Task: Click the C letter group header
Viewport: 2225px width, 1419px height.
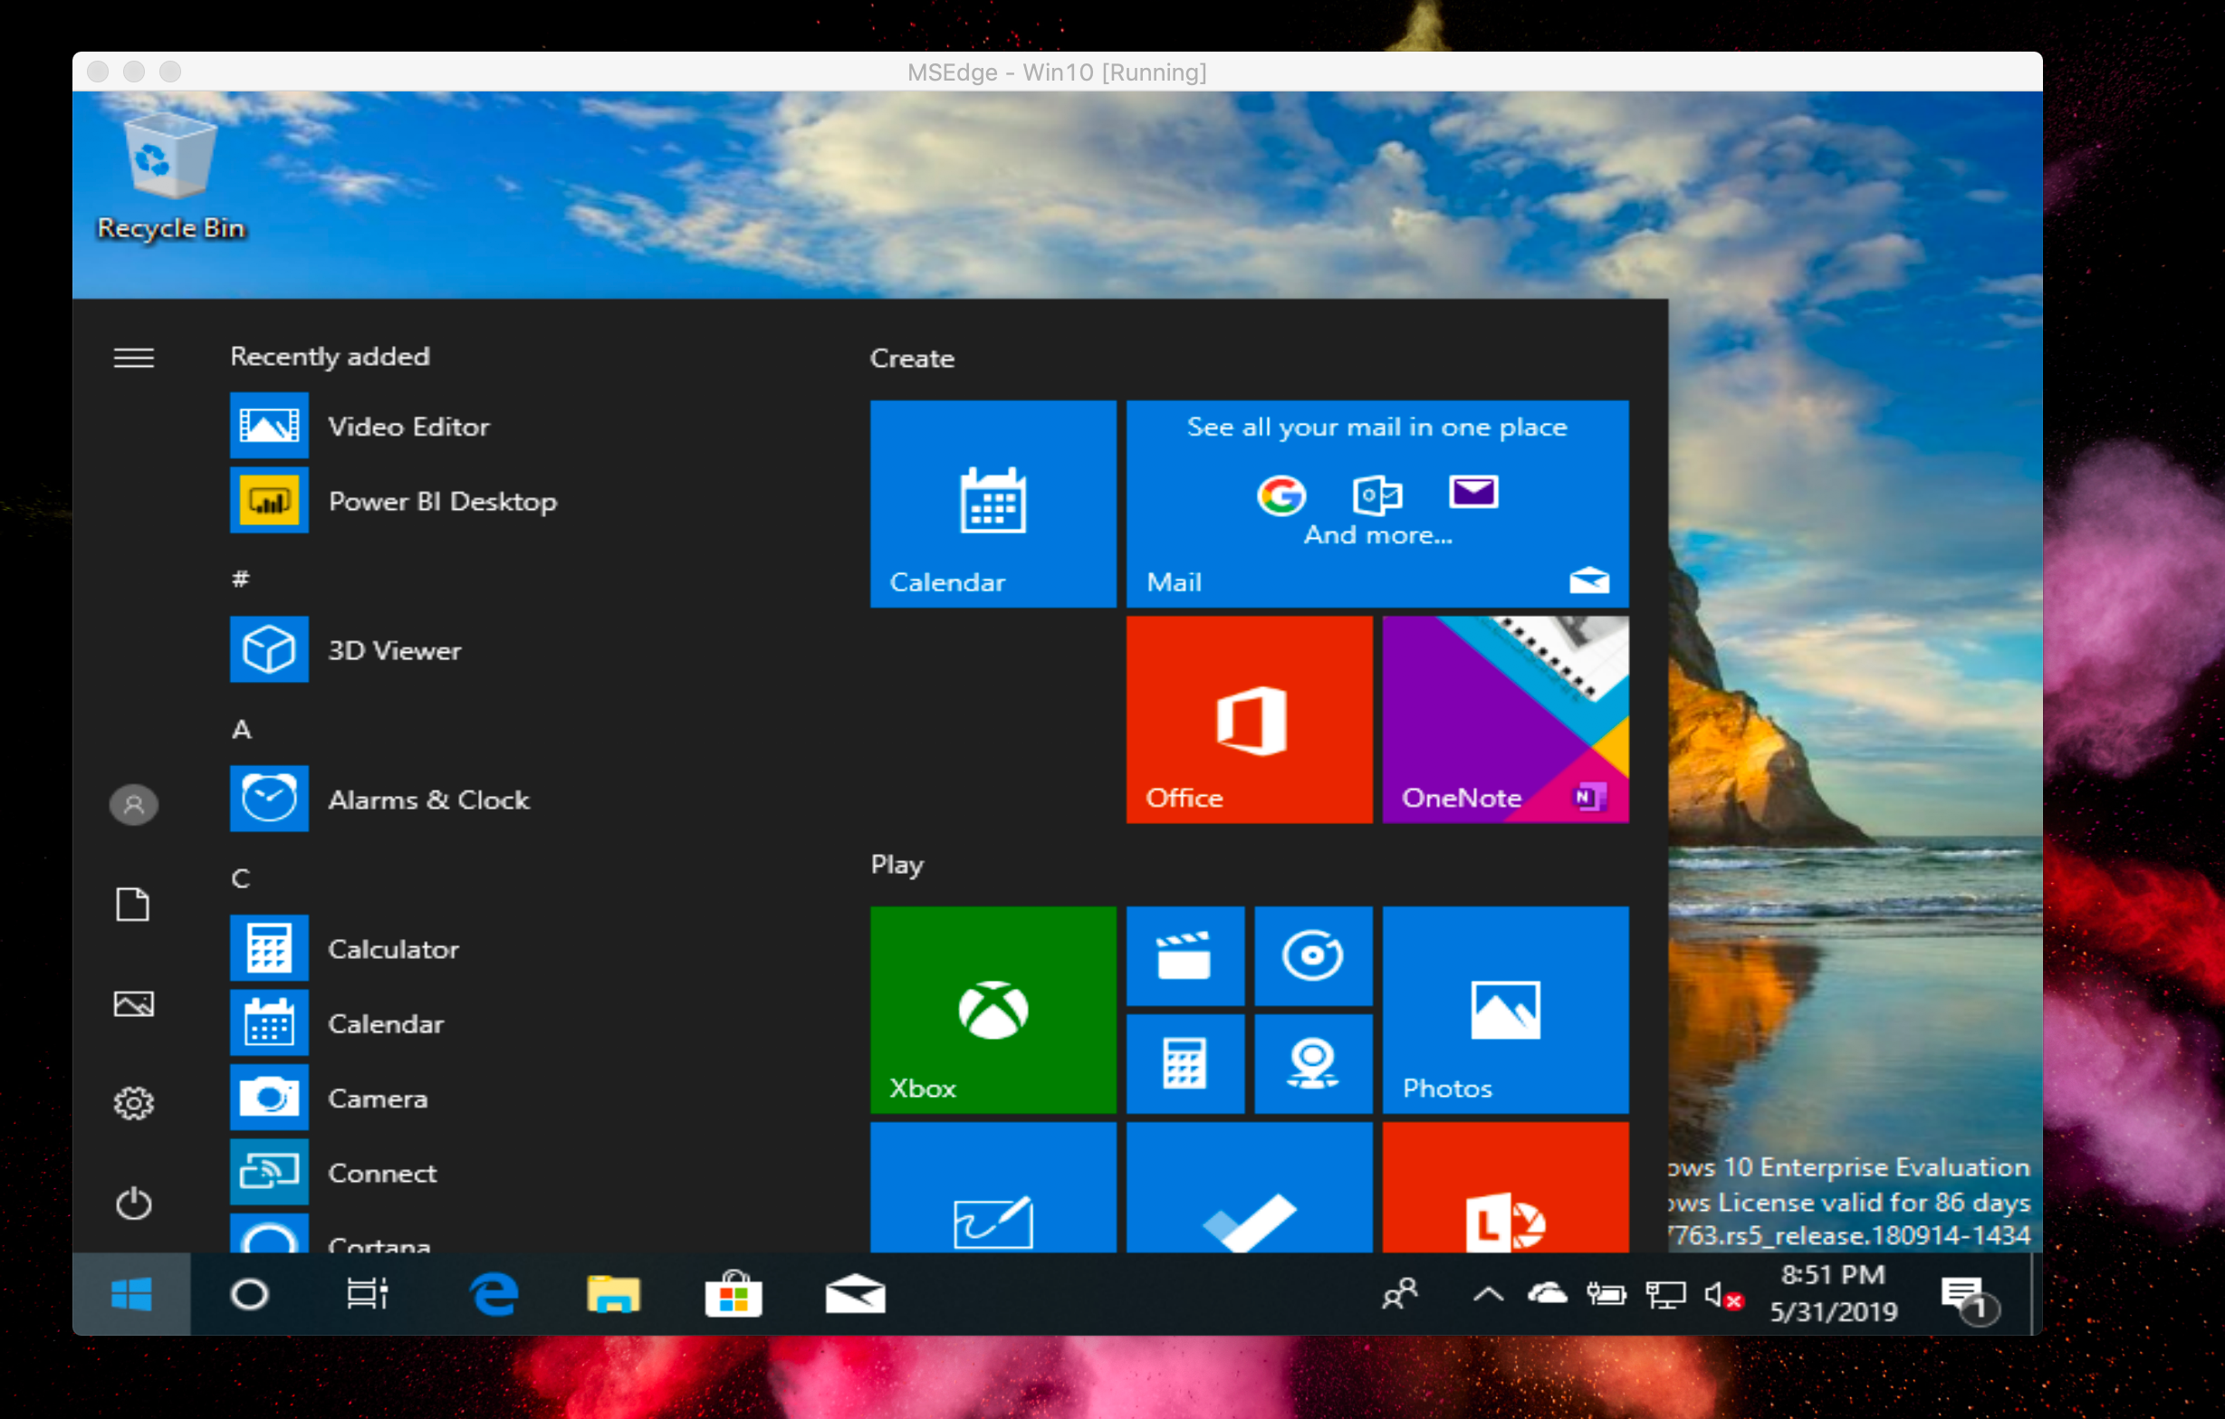Action: 240,877
